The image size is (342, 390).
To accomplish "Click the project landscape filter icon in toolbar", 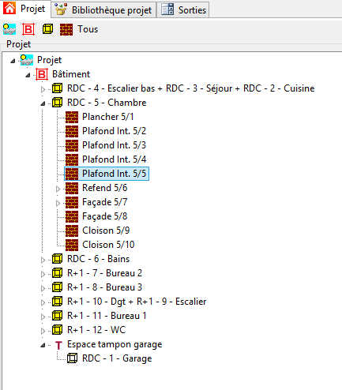I will point(9,29).
